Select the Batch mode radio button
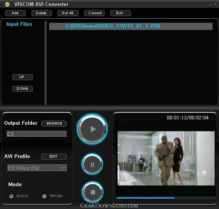The width and height of the screenshot is (219, 209). click(11, 196)
